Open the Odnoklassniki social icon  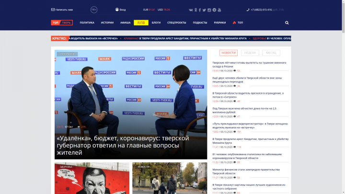pos(195,10)
